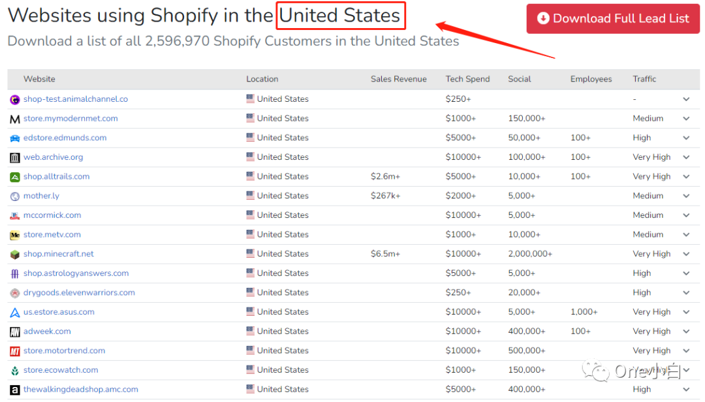Expand the shop-test.animalchannel.co row details
The height and width of the screenshot is (402, 705).
[x=686, y=99]
